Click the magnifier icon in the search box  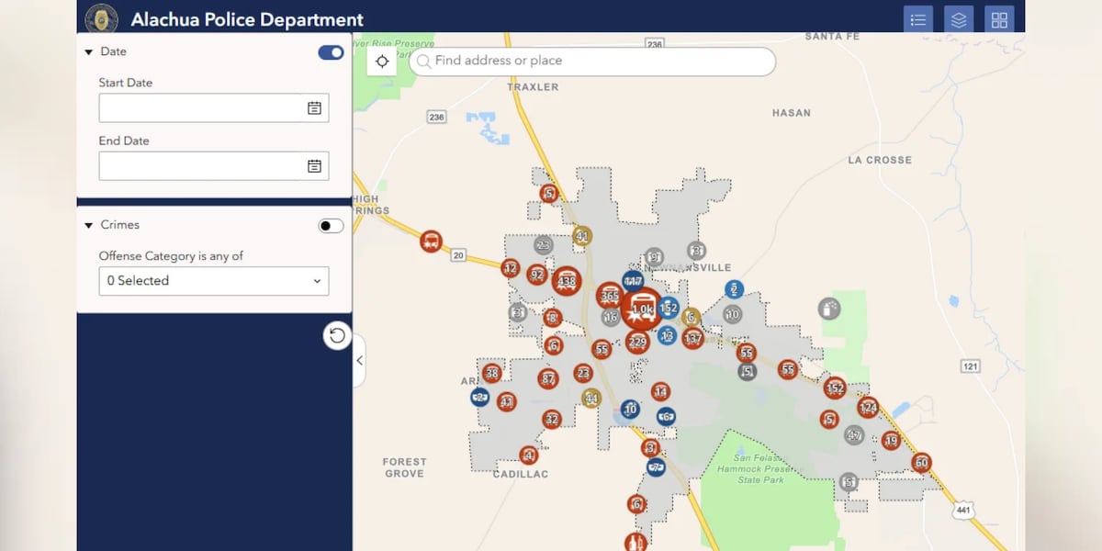coord(423,62)
